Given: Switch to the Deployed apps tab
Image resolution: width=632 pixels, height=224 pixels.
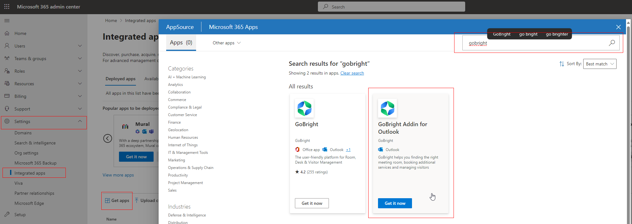Looking at the screenshot, I should (x=121, y=79).
